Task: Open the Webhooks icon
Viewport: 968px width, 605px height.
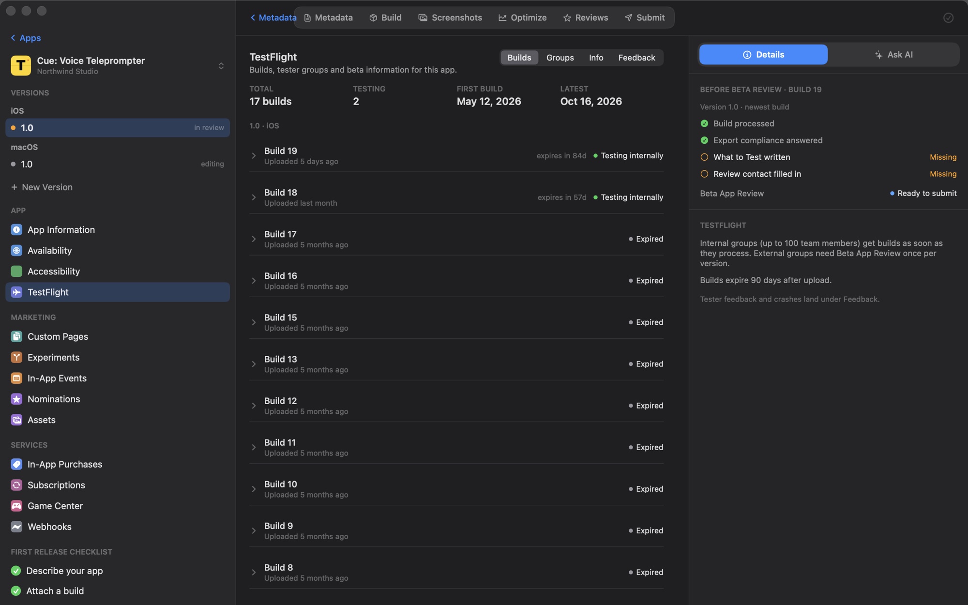Action: click(x=16, y=527)
